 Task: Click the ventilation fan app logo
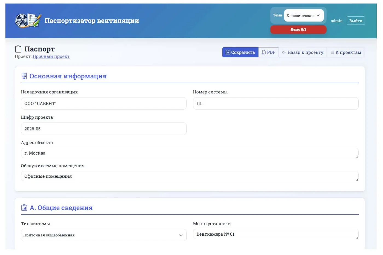pos(28,20)
